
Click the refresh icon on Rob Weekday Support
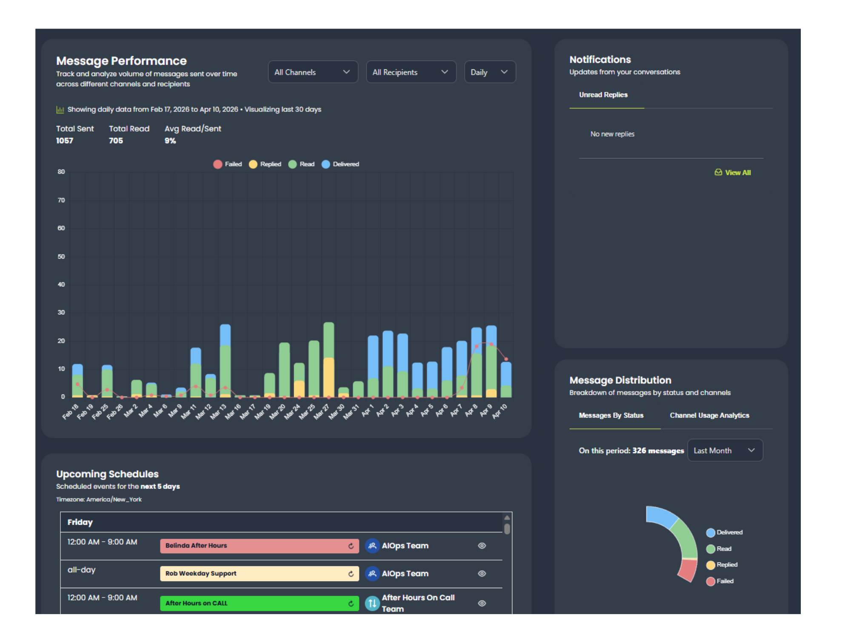point(350,574)
